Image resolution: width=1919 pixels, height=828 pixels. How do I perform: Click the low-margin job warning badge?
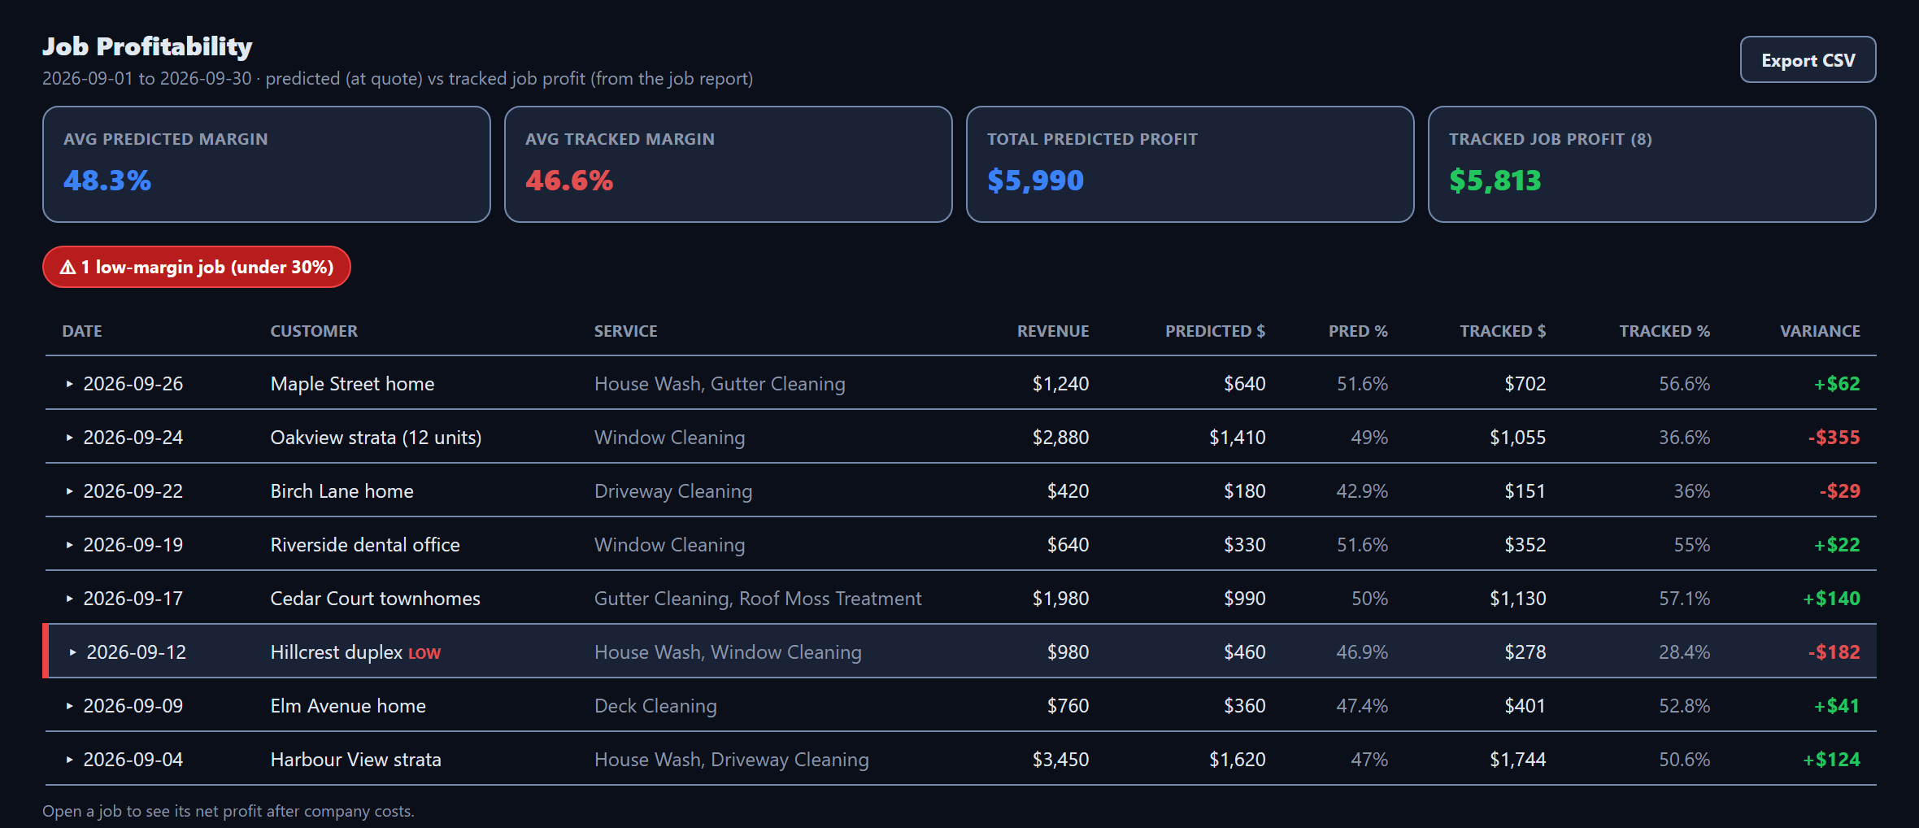pyautogui.click(x=197, y=267)
